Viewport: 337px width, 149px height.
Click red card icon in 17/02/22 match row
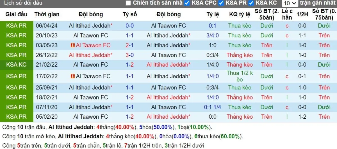[72, 76]
